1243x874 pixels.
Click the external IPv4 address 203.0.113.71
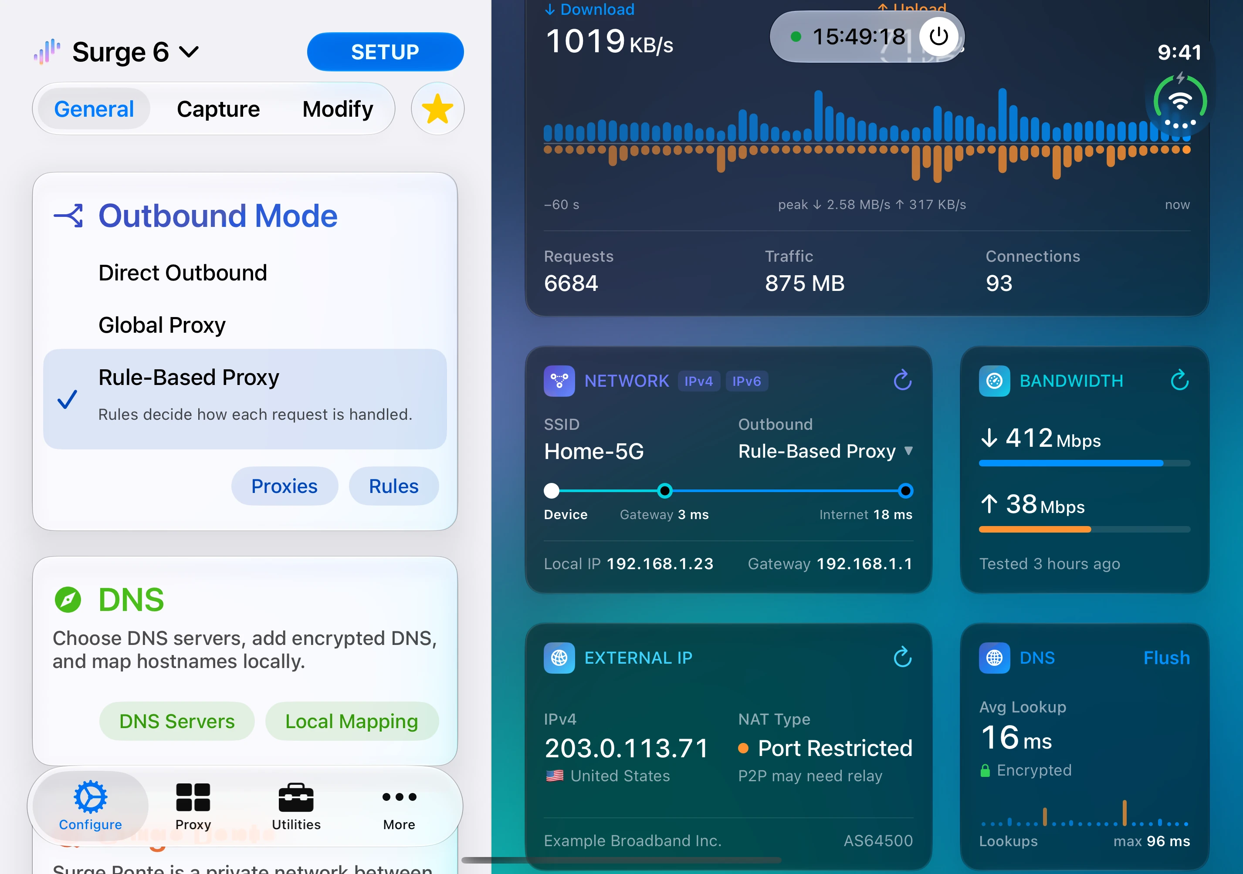627,748
